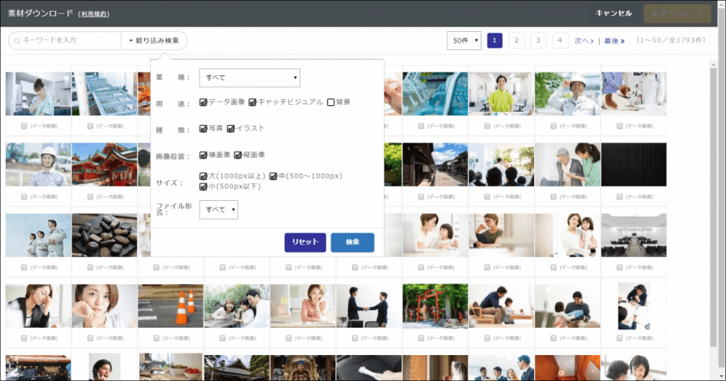Select thumbnail of mother holding child on sofa
726x381 pixels.
pyautogui.click(x=567, y=235)
